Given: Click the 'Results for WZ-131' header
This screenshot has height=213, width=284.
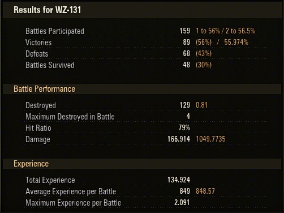Looking at the screenshot, I should [x=48, y=10].
